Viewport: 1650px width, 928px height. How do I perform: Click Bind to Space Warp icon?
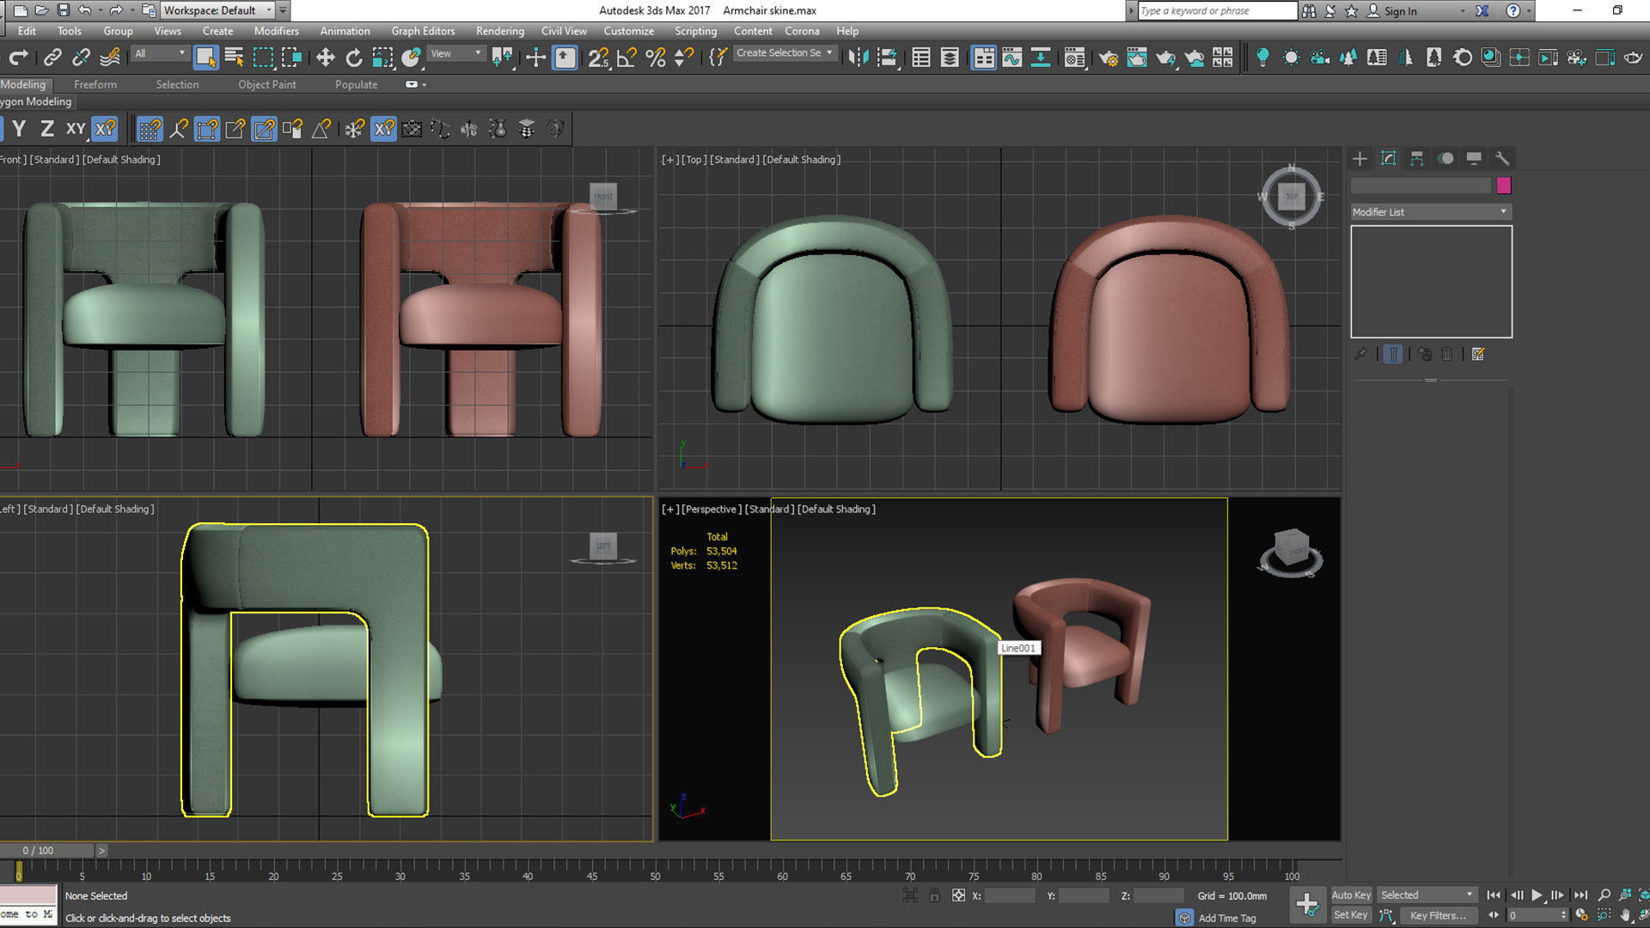(x=110, y=58)
